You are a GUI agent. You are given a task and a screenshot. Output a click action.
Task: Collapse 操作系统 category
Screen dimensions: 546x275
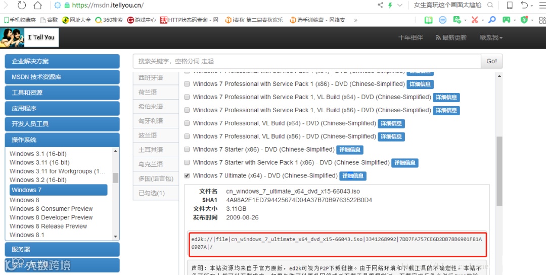(x=62, y=140)
